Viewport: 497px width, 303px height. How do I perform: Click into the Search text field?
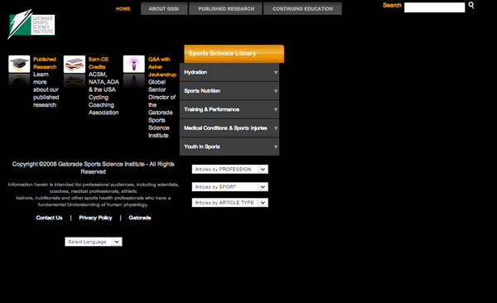click(x=434, y=7)
